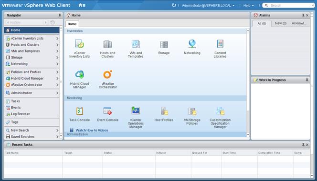Click the Start Time column header
The height and width of the screenshot is (181, 317).
pos(239,153)
